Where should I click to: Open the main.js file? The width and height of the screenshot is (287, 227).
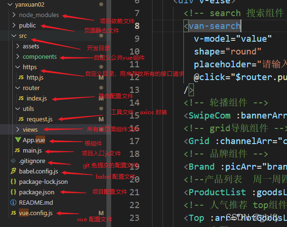coord(32,151)
